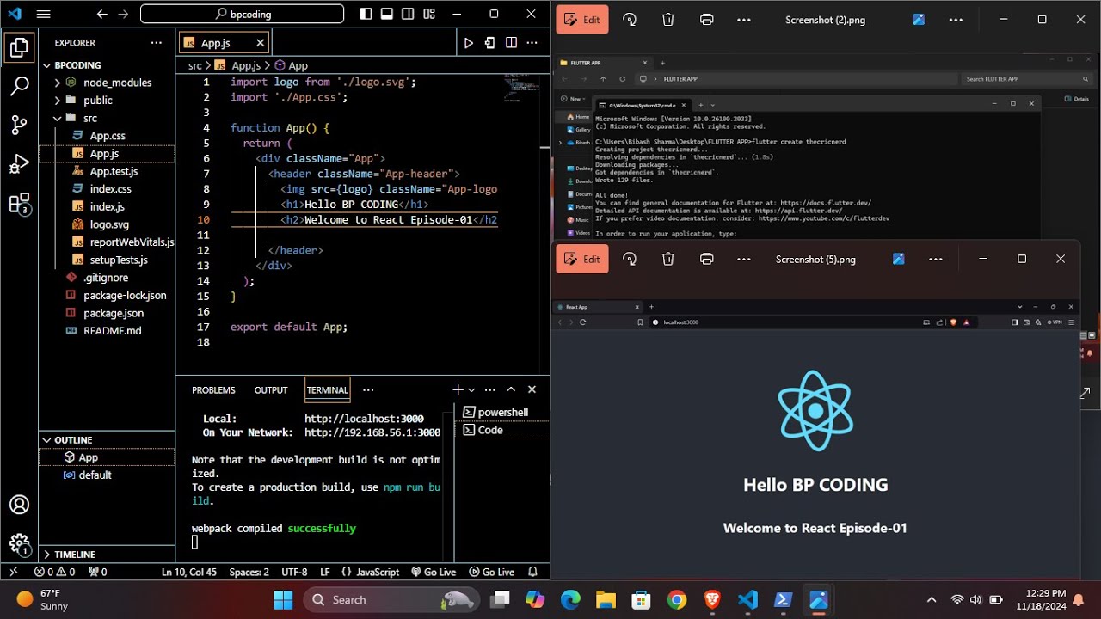Change indentation via Spaces: 2
Screen dimensions: 1101x619
tap(249, 572)
